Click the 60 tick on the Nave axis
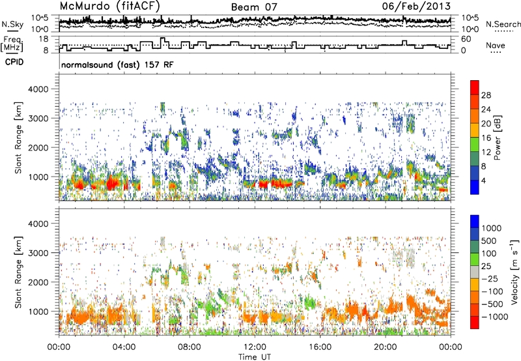Viewport: 521px width, 361px height. [466, 39]
